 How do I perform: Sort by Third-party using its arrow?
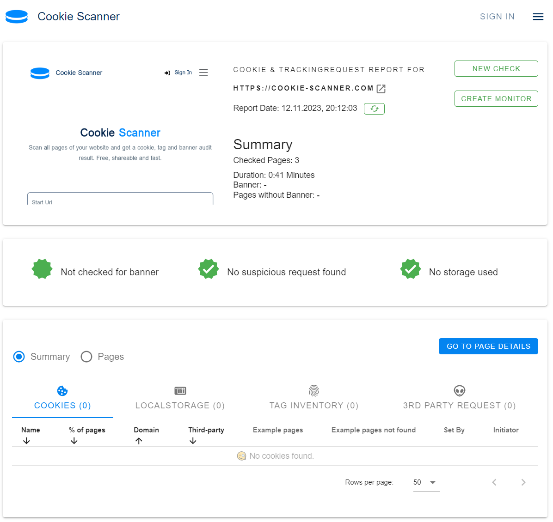(x=193, y=441)
